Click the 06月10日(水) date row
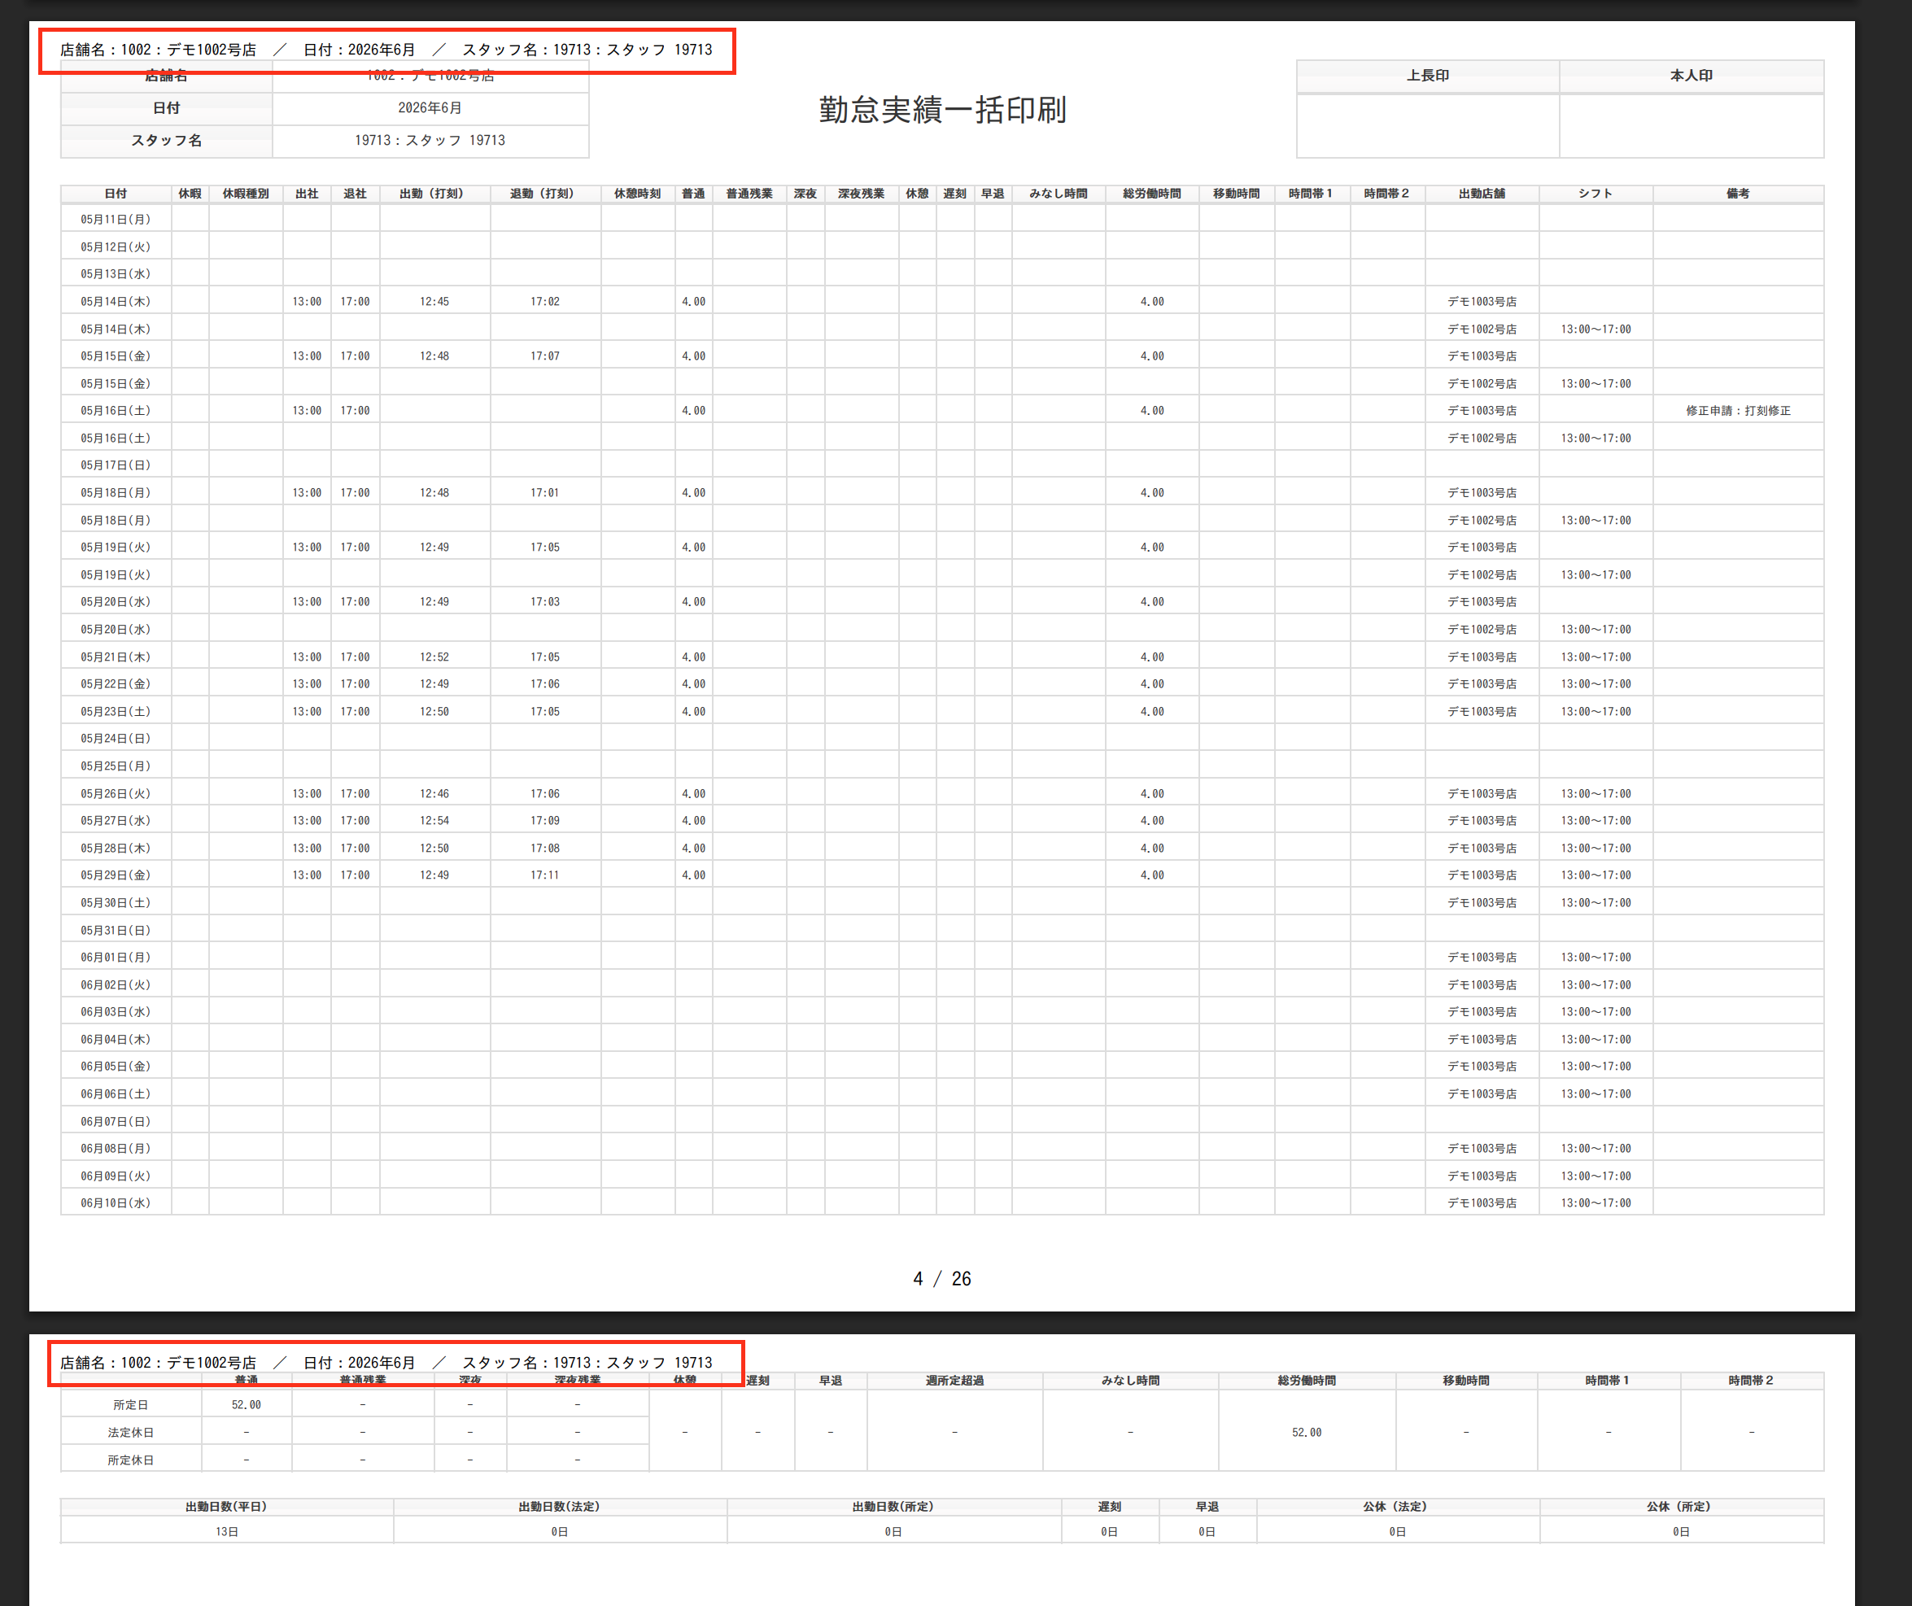This screenshot has width=1912, height=1606. tap(942, 1202)
